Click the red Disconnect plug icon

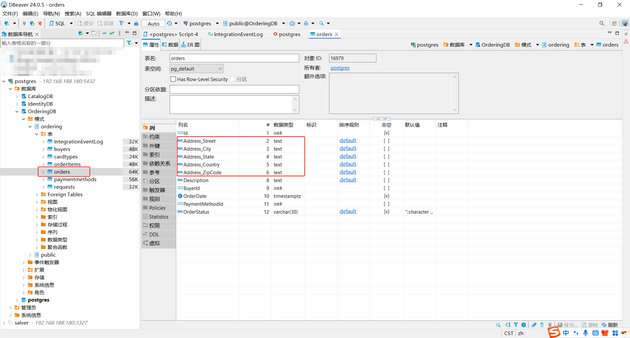[40, 23]
